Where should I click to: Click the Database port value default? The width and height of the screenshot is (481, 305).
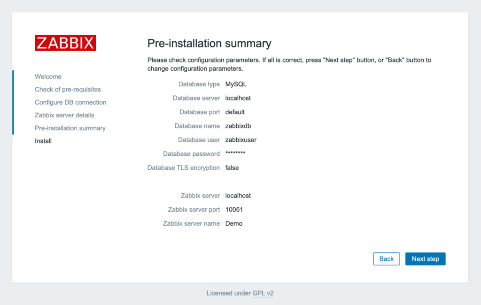point(234,112)
